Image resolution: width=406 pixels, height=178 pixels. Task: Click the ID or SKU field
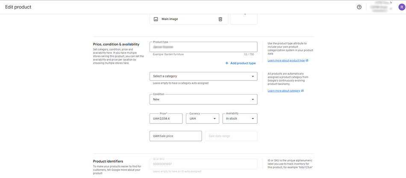point(203,164)
